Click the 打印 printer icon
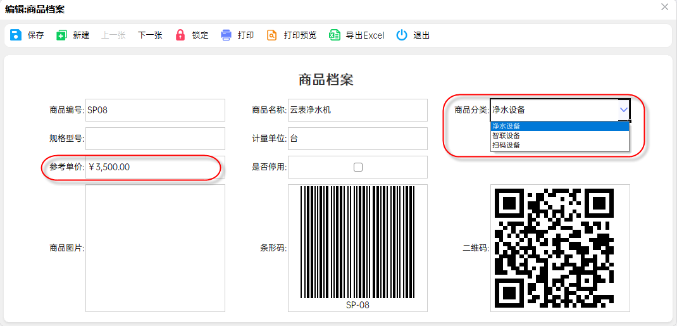The image size is (677, 326). coord(227,35)
